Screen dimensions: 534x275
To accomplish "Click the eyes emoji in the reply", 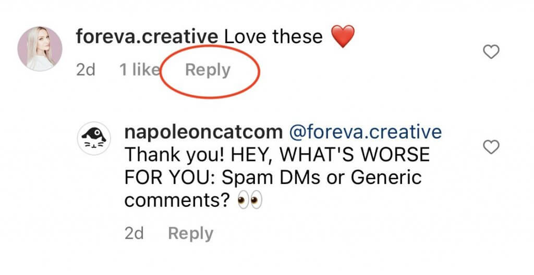I will pyautogui.click(x=249, y=201).
